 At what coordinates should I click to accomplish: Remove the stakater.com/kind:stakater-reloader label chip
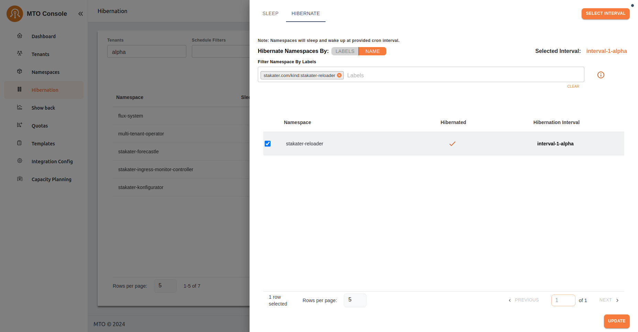[x=339, y=75]
